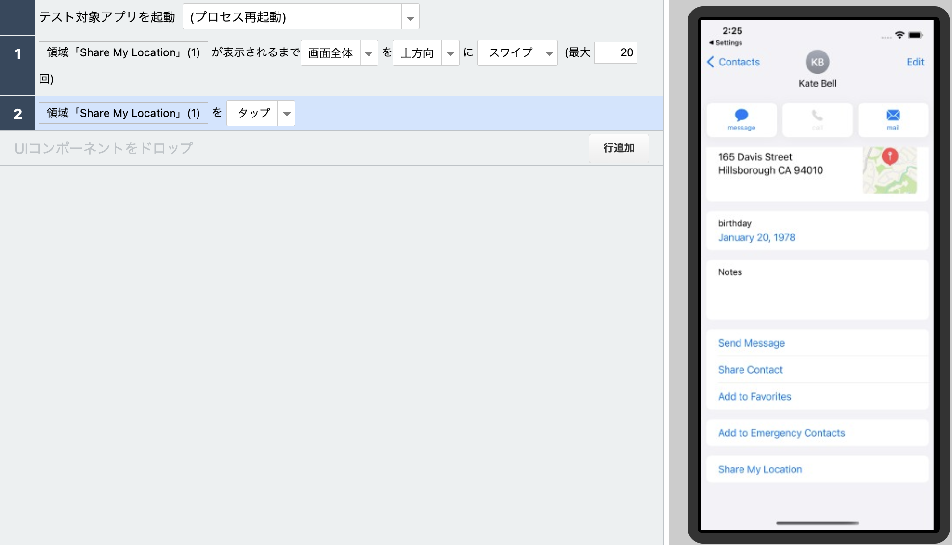
Task: Click the max count field showing 20
Action: pyautogui.click(x=616, y=52)
